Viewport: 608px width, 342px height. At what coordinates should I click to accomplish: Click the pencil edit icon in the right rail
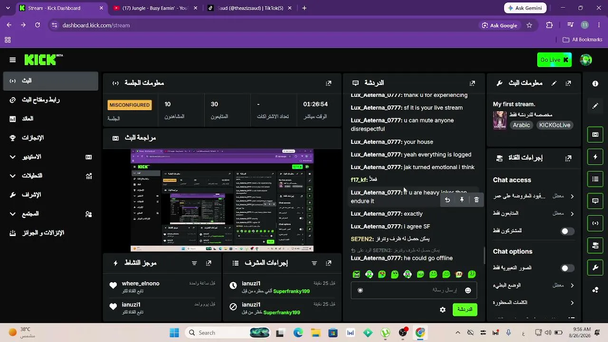pyautogui.click(x=595, y=106)
